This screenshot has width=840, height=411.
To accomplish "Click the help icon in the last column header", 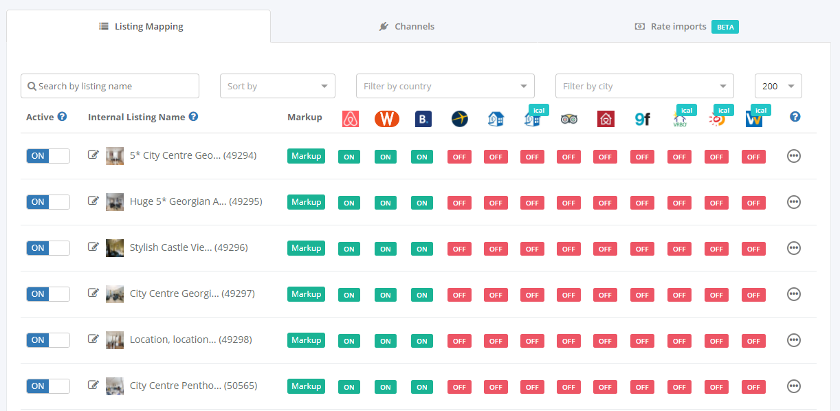I will pos(795,117).
